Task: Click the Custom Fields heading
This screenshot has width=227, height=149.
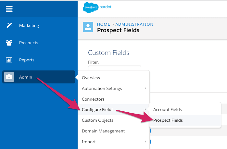Action: pos(108,53)
